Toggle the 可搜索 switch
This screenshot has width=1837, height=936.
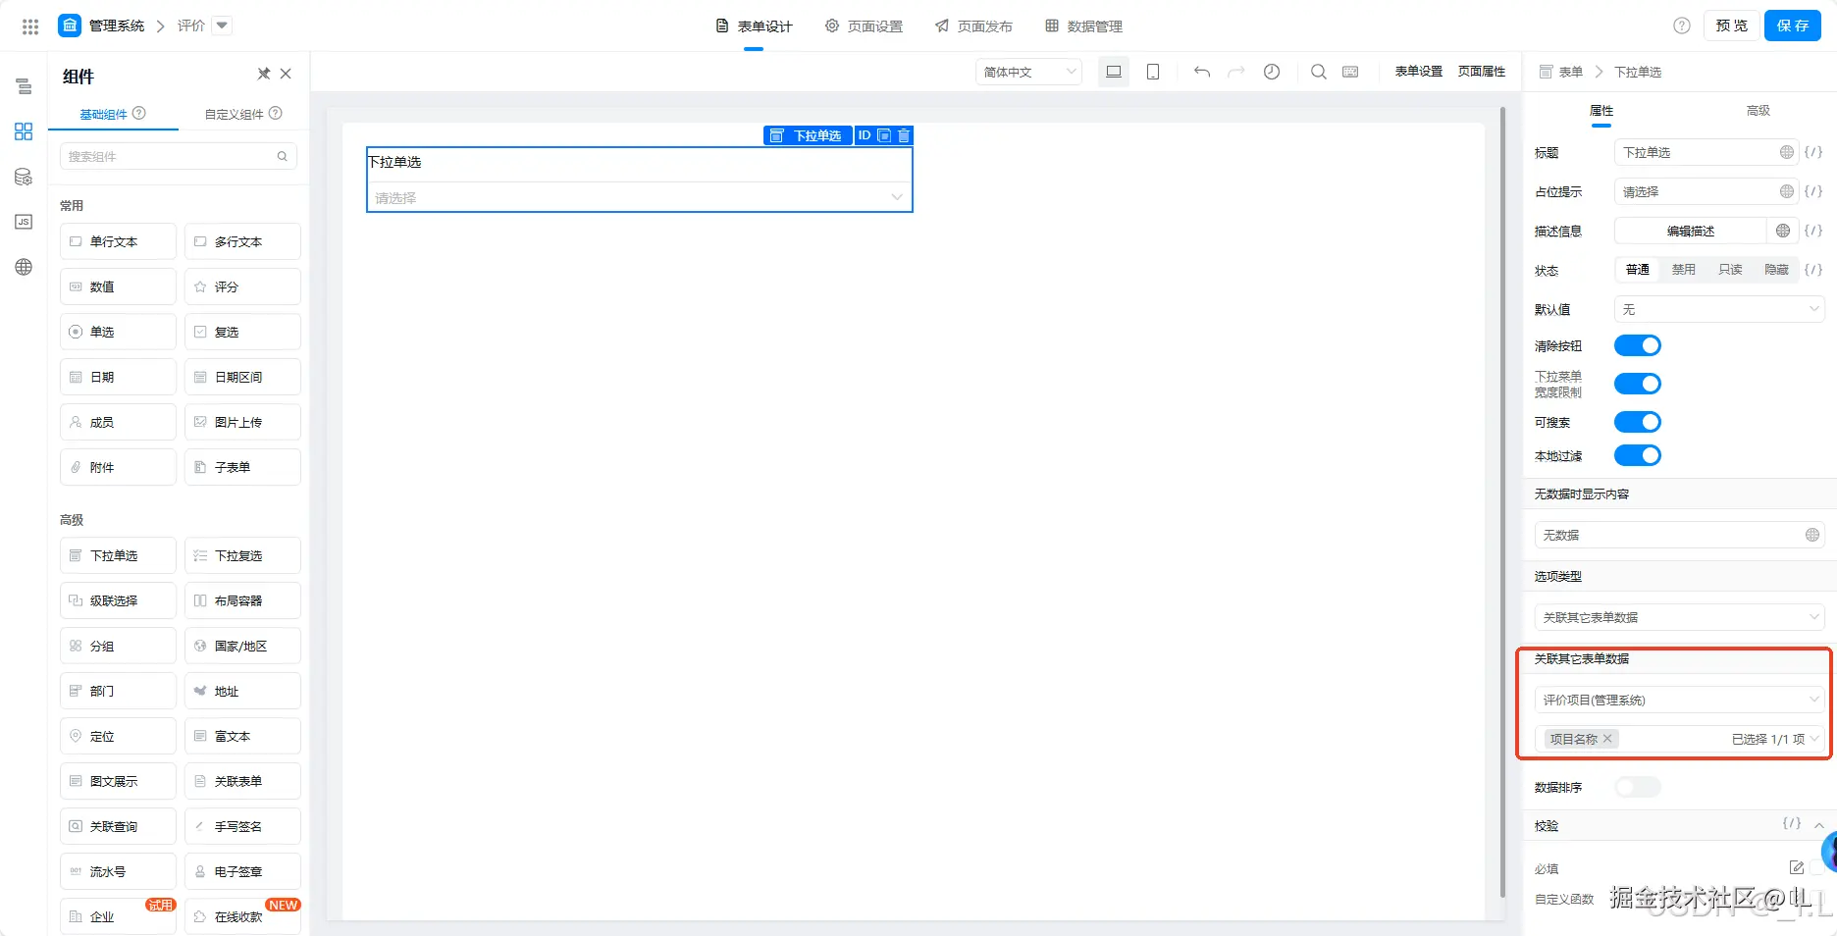click(1638, 422)
